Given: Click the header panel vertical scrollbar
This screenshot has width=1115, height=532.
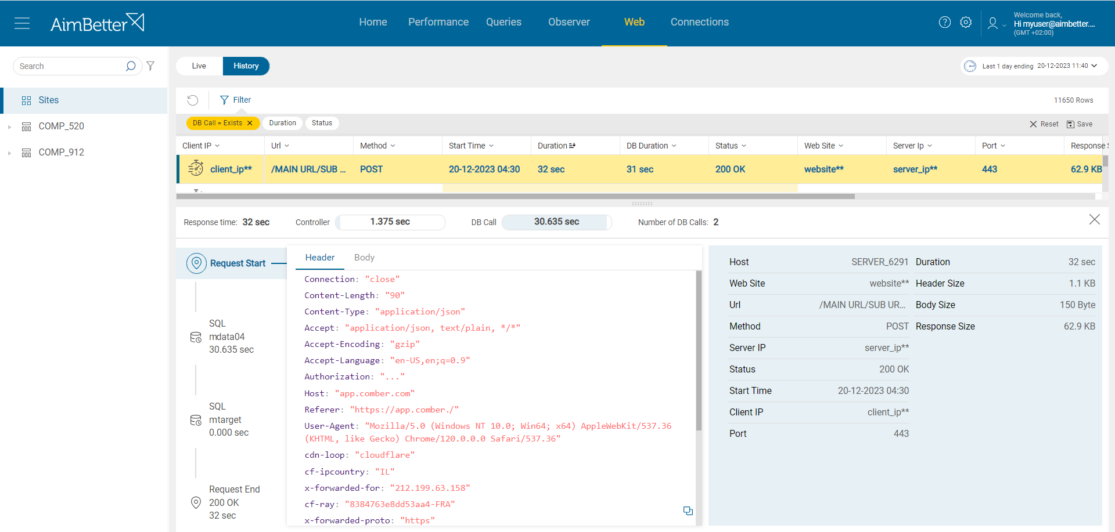Looking at the screenshot, I should [x=699, y=350].
